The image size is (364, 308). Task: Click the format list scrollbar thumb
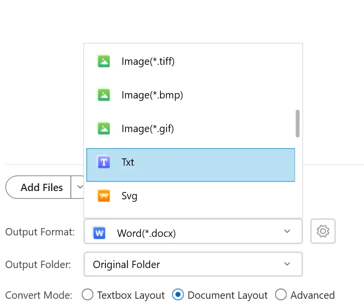(298, 124)
